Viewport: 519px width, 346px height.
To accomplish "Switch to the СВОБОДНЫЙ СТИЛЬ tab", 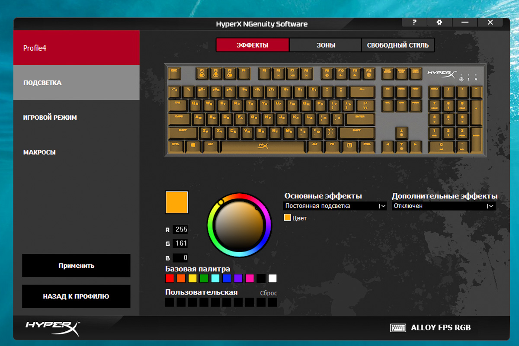I will pos(398,45).
